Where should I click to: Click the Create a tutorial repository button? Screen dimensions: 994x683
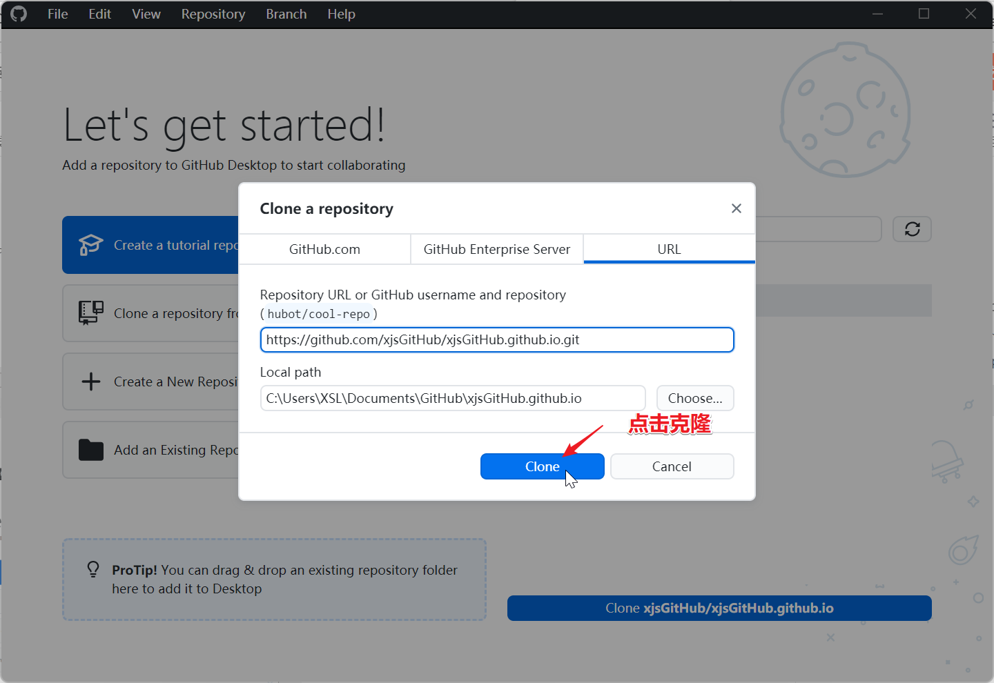tap(150, 245)
